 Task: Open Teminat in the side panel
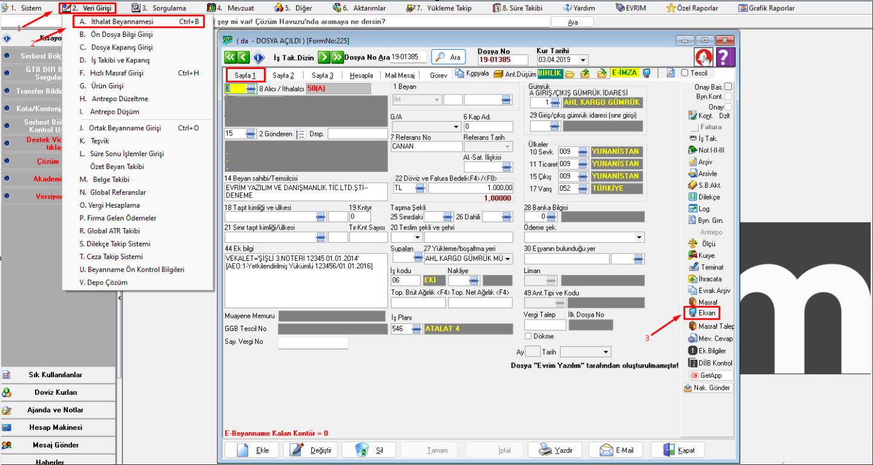(706, 267)
